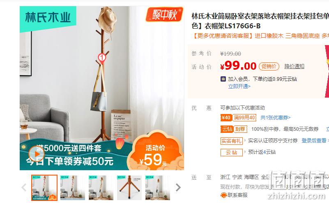Click the 林氏木业 brand logo banner
329x203 pixels.
pos(48,18)
